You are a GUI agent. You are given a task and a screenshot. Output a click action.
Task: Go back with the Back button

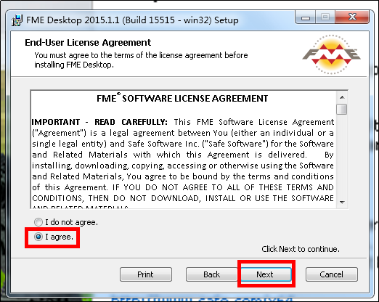click(x=211, y=274)
